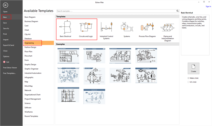Select Mind Map category

(x=29, y=86)
